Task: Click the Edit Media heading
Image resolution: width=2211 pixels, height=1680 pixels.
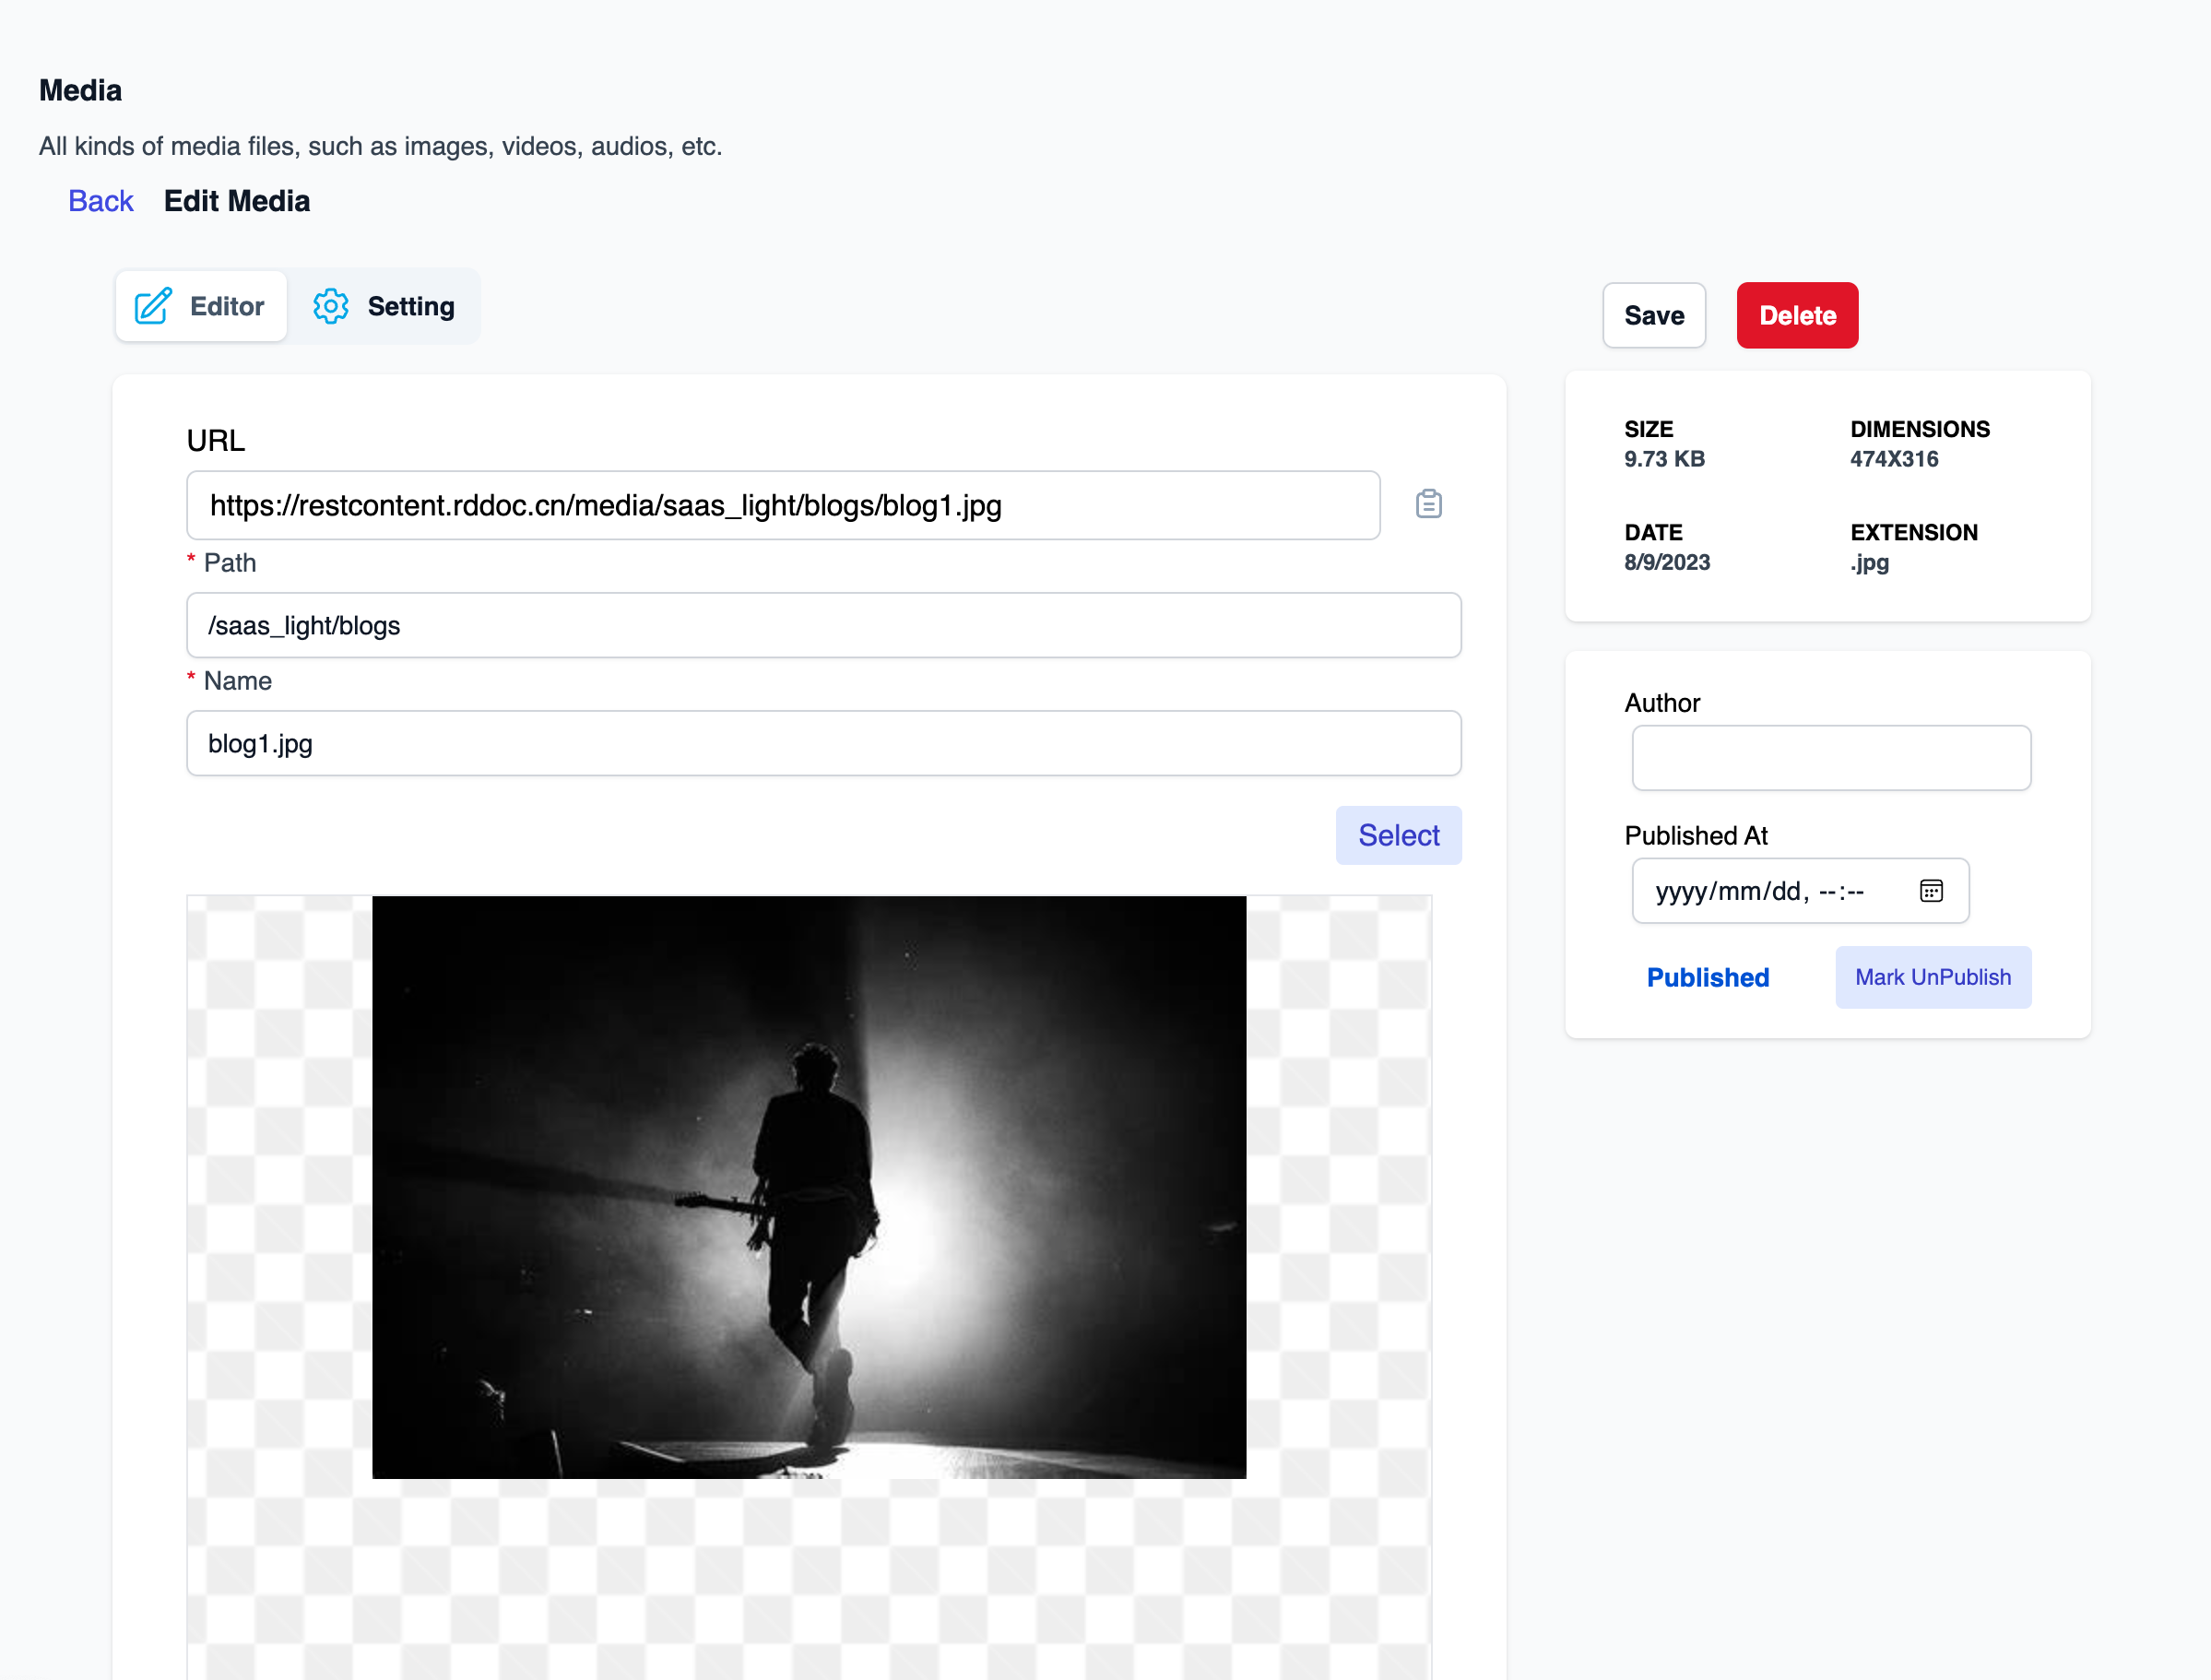Action: coord(237,201)
